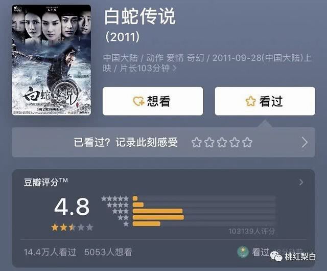The width and height of the screenshot is (327, 271).
Task: Rate one star in 记录此刻感受 row
Action: pos(196,142)
